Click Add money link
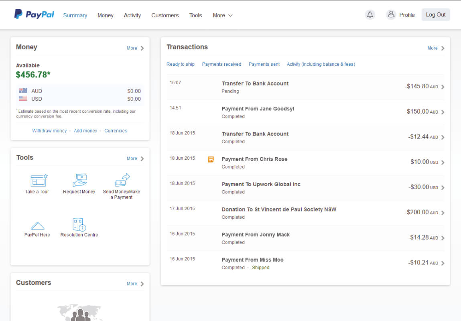This screenshot has height=321, width=461. point(85,130)
